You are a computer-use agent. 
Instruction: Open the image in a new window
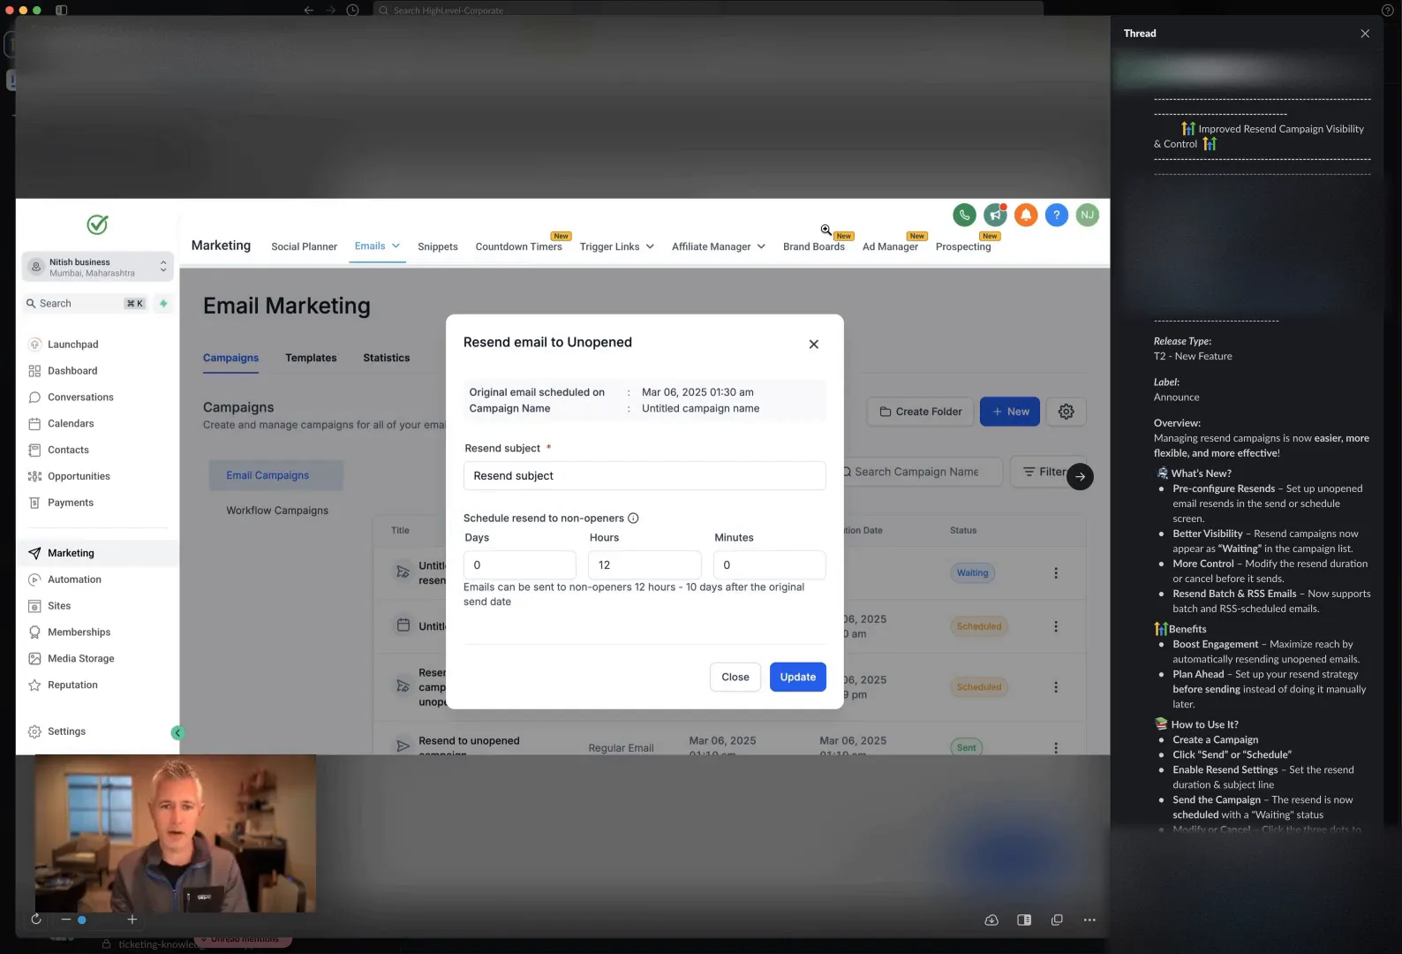[1057, 920]
